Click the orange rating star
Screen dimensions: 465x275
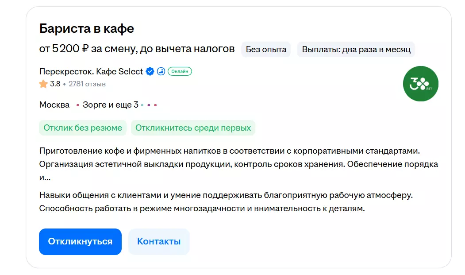point(43,84)
